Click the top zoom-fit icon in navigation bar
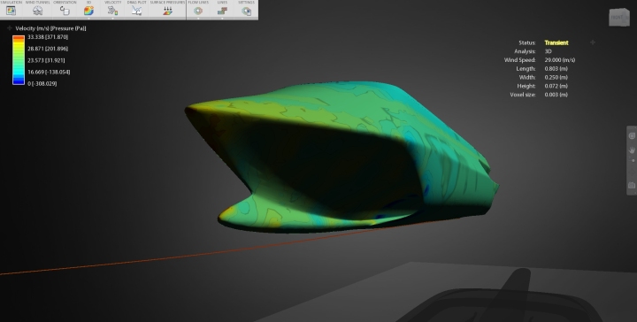The width and height of the screenshot is (637, 322). pyautogui.click(x=632, y=136)
